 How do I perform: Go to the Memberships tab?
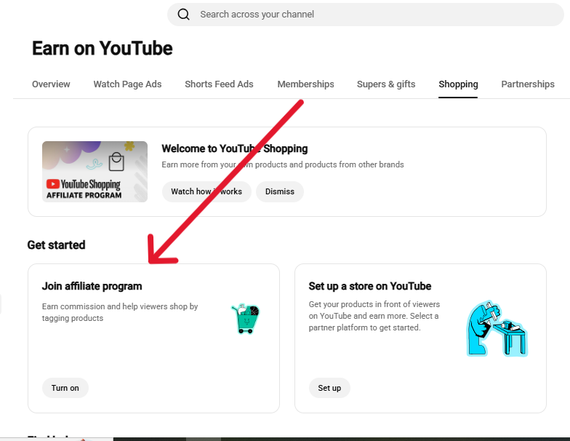305,84
